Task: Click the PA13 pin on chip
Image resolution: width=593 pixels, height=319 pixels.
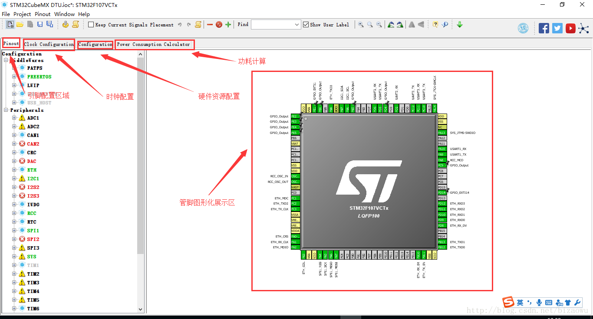Action: (441, 133)
